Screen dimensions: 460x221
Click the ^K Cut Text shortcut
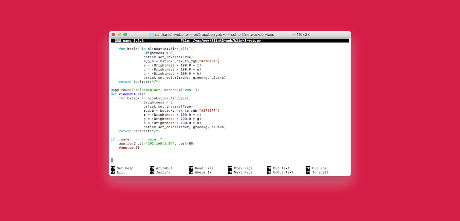pos(279,168)
